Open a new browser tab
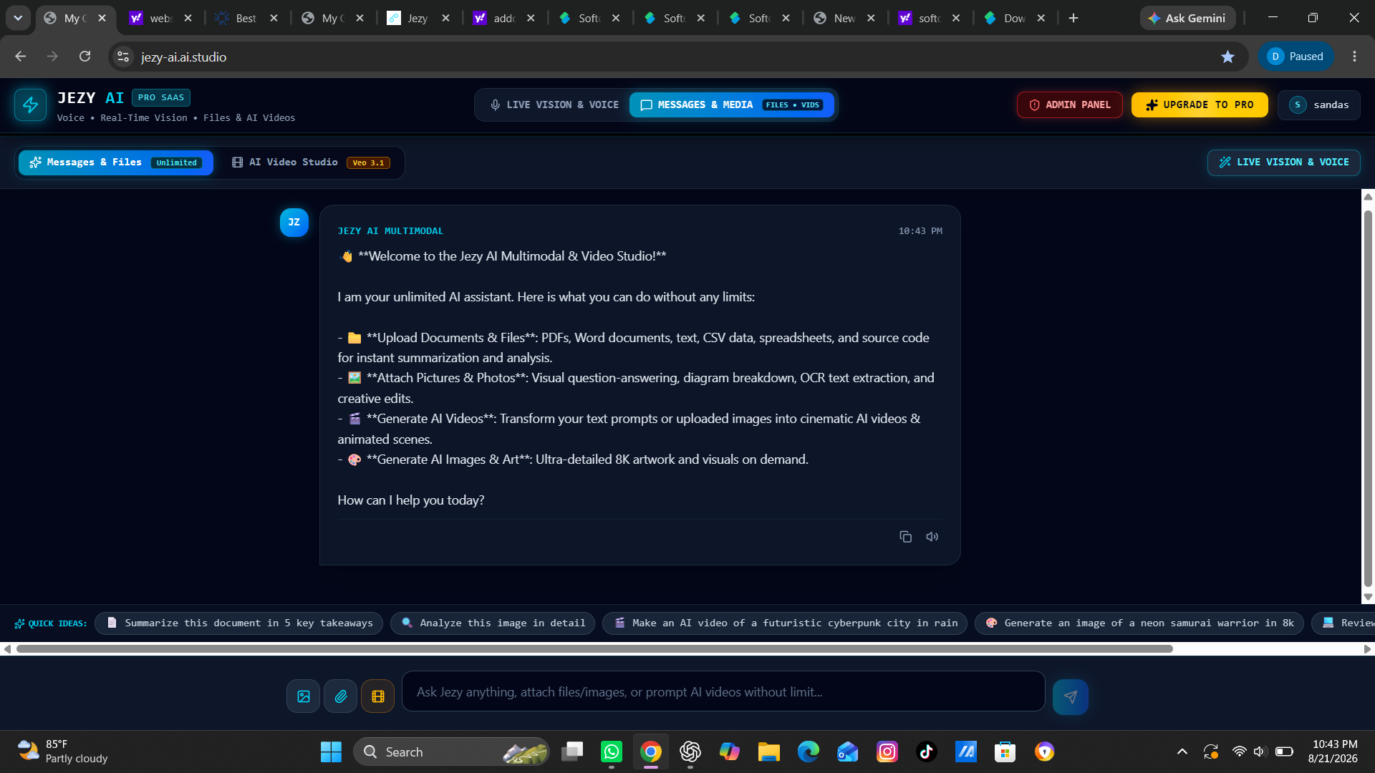Viewport: 1375px width, 773px height. pos(1073,18)
